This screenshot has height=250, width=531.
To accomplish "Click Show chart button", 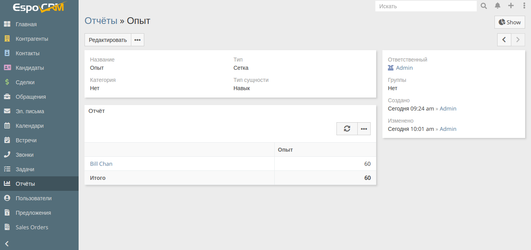I will [x=509, y=22].
